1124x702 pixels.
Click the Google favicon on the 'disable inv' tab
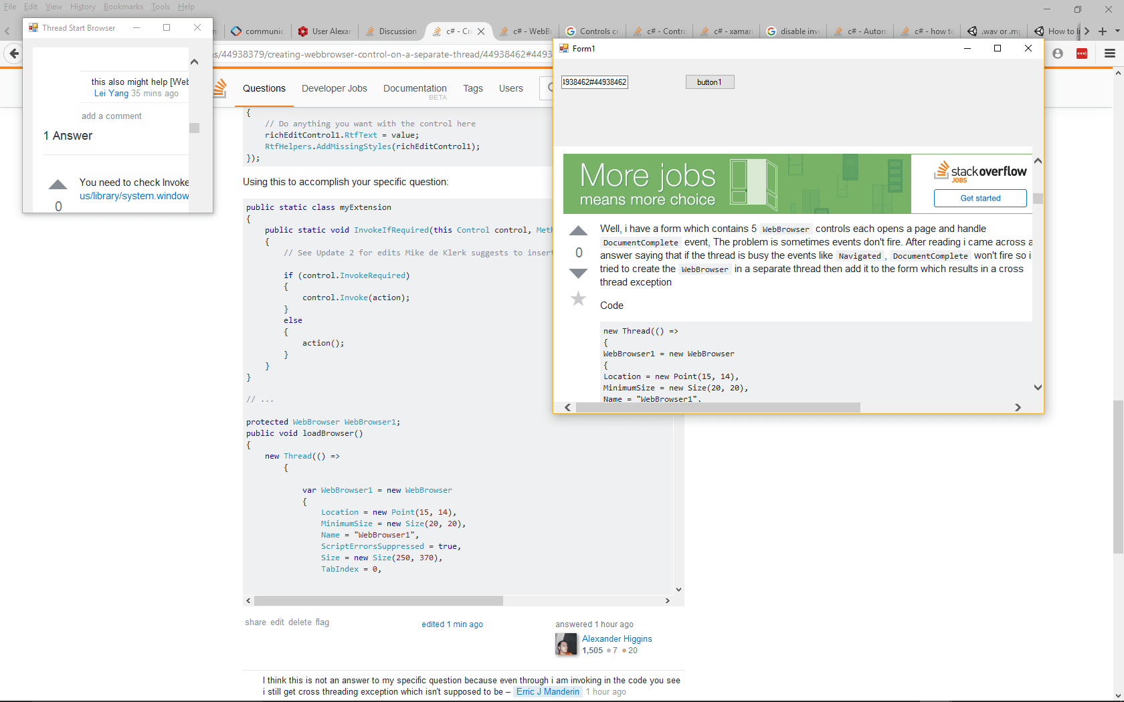(771, 31)
